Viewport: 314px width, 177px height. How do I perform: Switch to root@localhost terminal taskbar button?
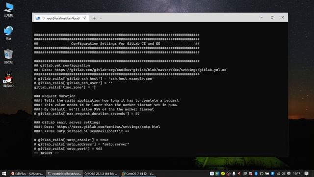pos(64,174)
